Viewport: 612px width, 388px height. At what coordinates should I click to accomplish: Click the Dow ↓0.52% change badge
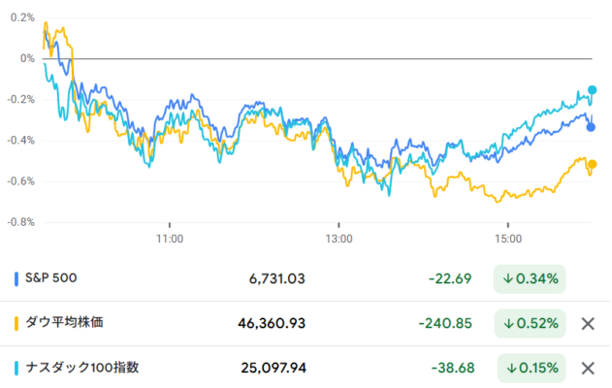tap(530, 324)
